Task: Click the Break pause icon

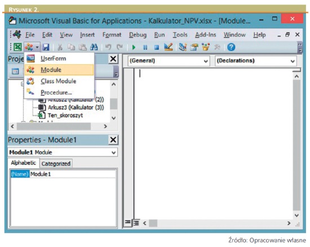Action: click(x=145, y=47)
